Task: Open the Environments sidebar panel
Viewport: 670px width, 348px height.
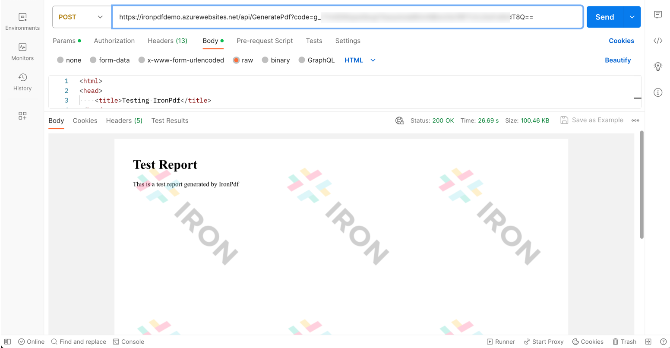Action: click(22, 22)
